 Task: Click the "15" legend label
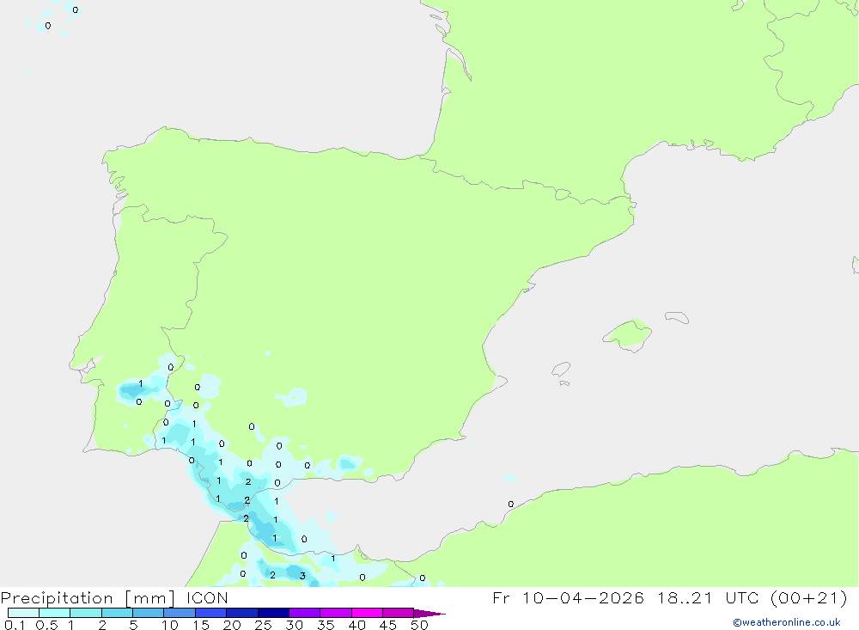201,625
